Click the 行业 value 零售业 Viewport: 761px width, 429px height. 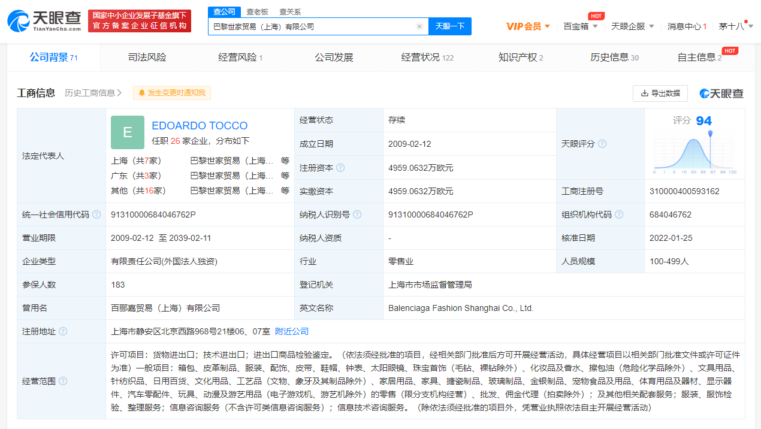pyautogui.click(x=401, y=261)
